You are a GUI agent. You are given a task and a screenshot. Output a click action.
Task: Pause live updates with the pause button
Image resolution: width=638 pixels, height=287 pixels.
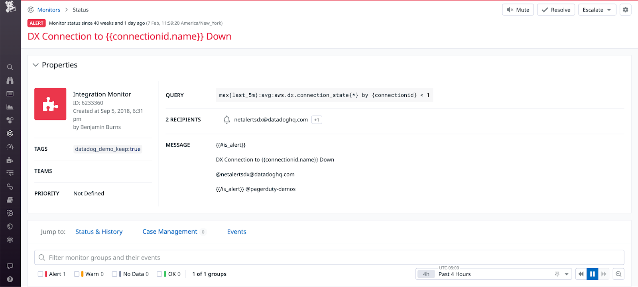pyautogui.click(x=592, y=274)
